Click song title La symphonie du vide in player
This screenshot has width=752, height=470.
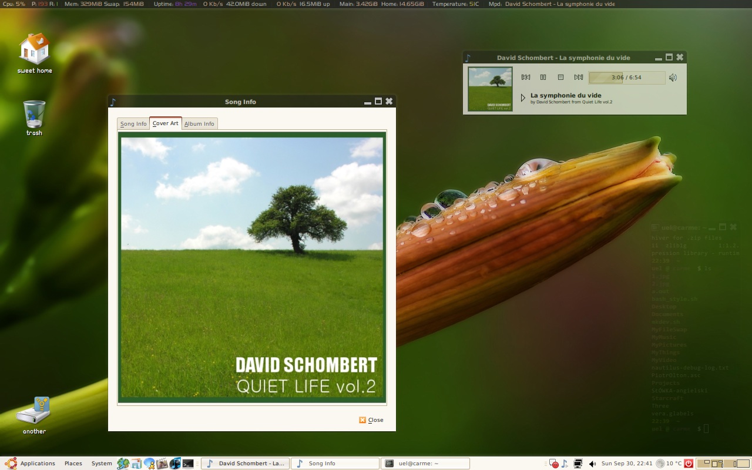(566, 95)
